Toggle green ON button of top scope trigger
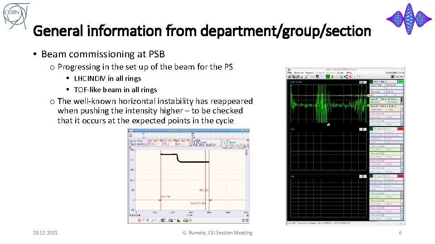This screenshot has height=244, width=435. point(401,82)
